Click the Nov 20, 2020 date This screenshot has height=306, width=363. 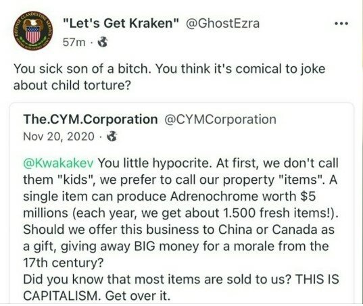pos(59,136)
